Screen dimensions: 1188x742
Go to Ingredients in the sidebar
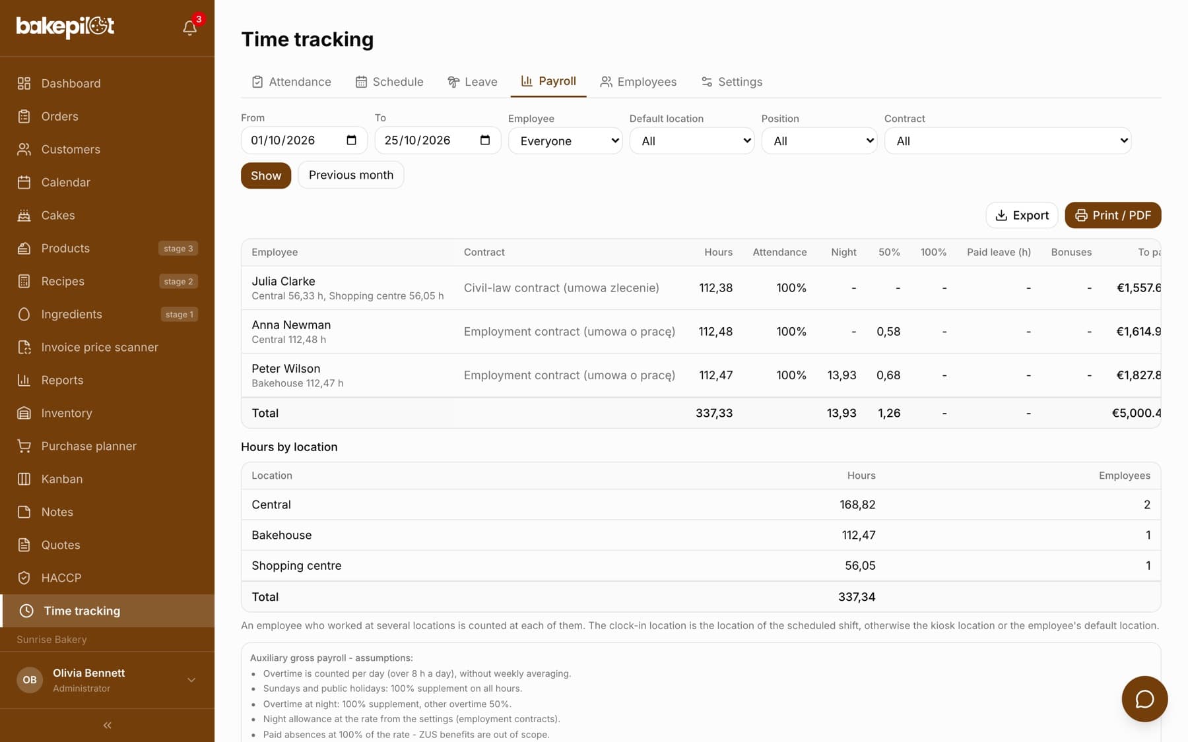107,314
